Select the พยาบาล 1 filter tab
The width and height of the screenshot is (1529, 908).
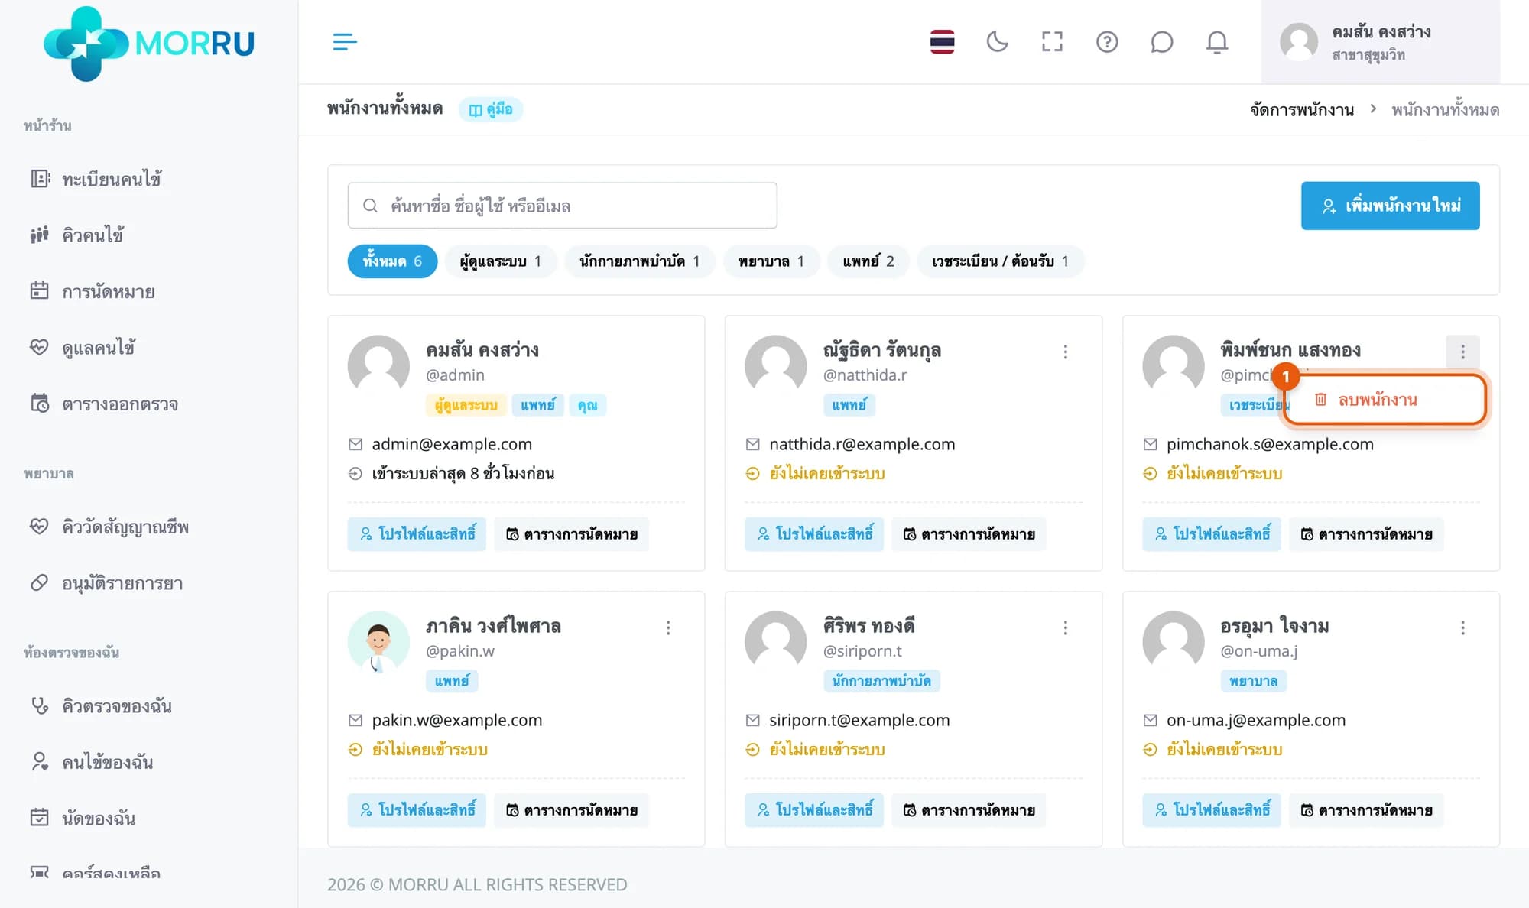771,261
